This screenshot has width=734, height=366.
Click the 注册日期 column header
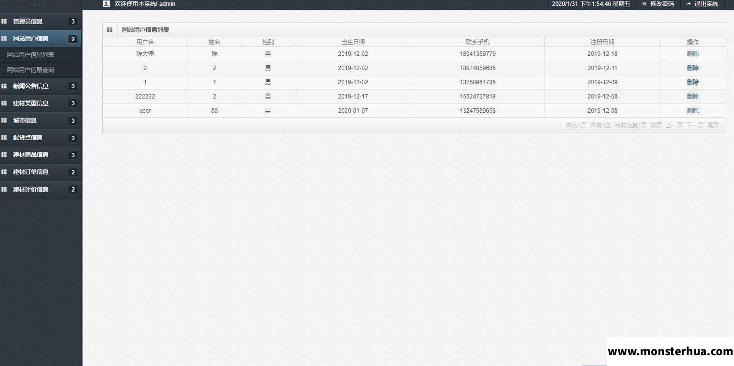[602, 42]
